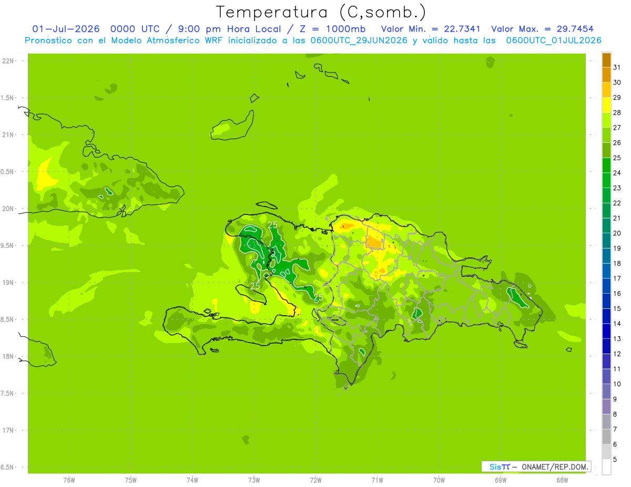Screen dimensions: 631x487
Task: Click the longitude axis label "75W"
Action: [x=130, y=480]
